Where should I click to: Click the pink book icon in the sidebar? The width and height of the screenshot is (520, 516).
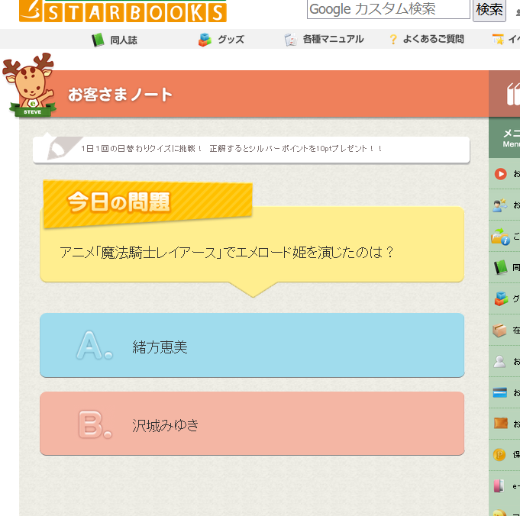point(499,485)
